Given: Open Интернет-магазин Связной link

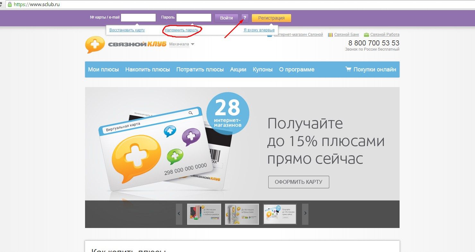Looking at the screenshot, I should [x=298, y=35].
